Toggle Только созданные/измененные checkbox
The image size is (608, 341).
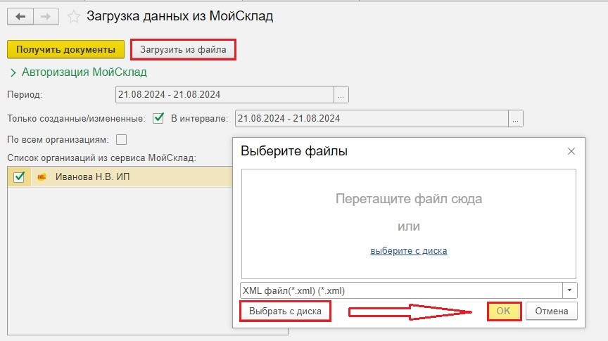tap(158, 118)
